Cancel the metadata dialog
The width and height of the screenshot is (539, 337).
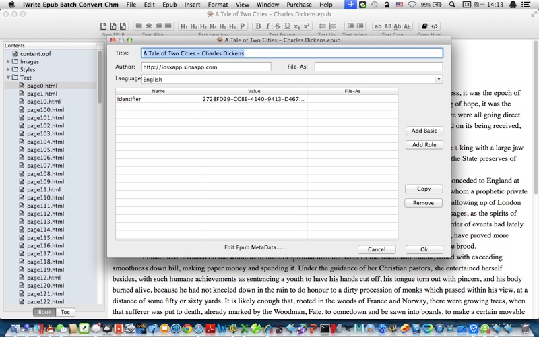[x=377, y=249]
